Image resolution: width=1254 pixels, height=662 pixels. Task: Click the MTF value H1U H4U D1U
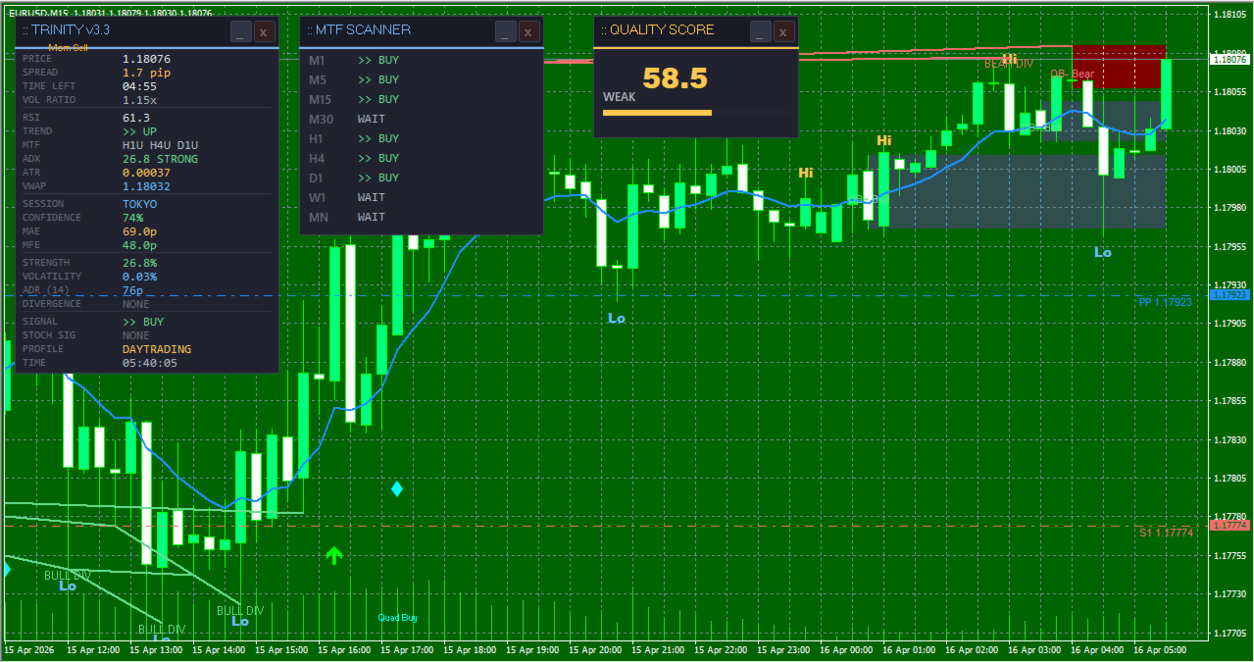pyautogui.click(x=160, y=145)
